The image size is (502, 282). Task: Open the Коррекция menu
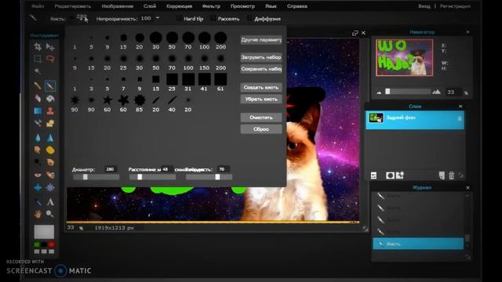click(179, 6)
